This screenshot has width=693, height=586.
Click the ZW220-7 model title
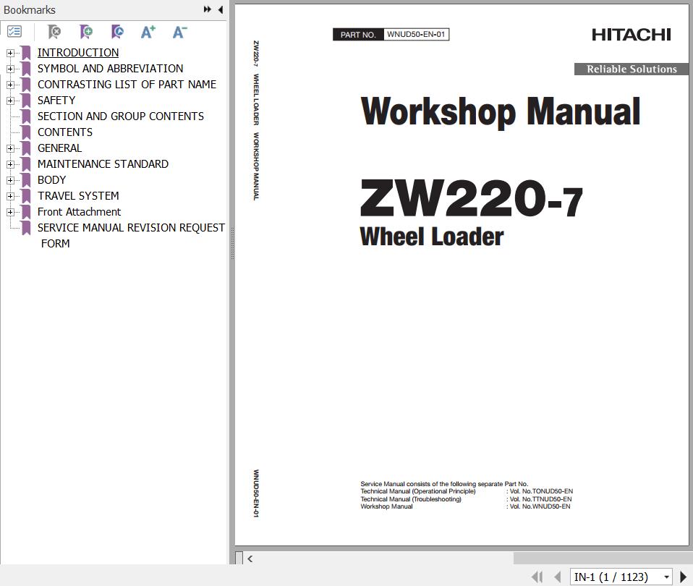tap(471, 198)
